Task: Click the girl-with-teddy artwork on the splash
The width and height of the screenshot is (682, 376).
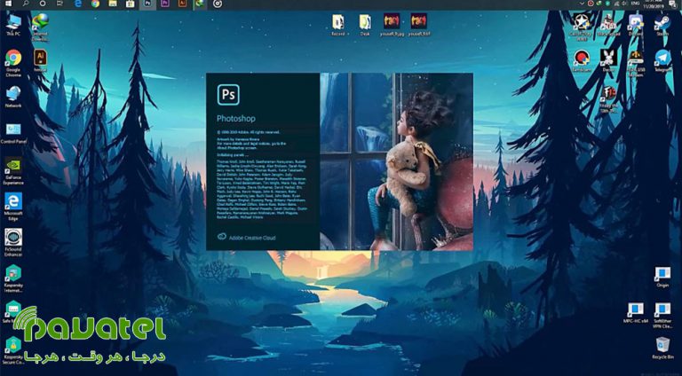Action: pos(396,161)
